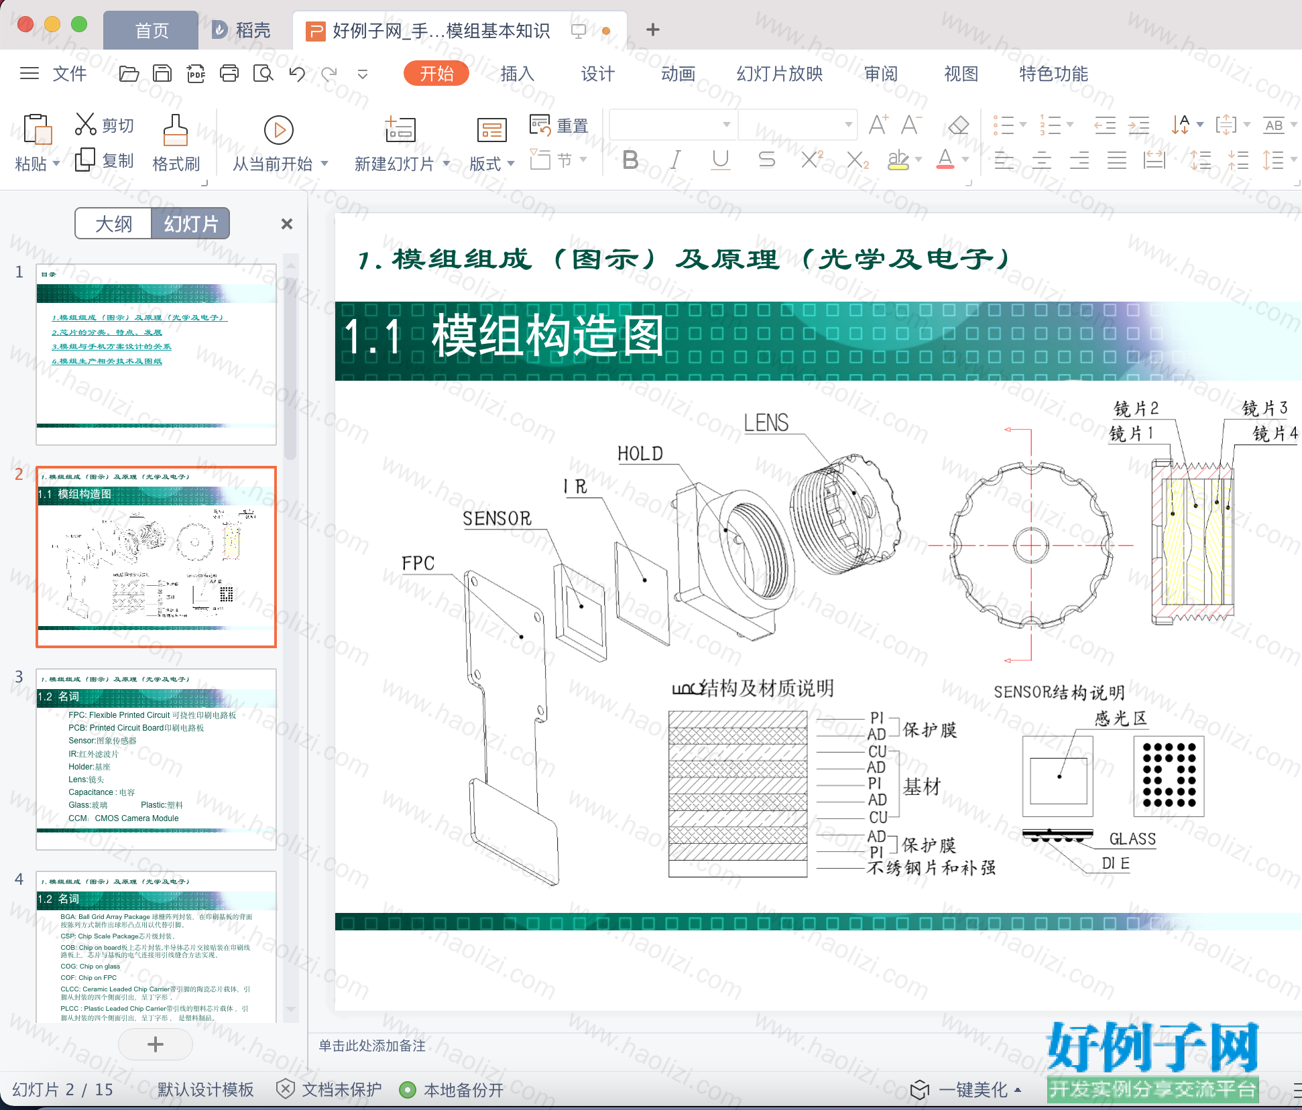Click the 文档未保护 status item
Viewport: 1302px width, 1110px height.
[x=329, y=1090]
